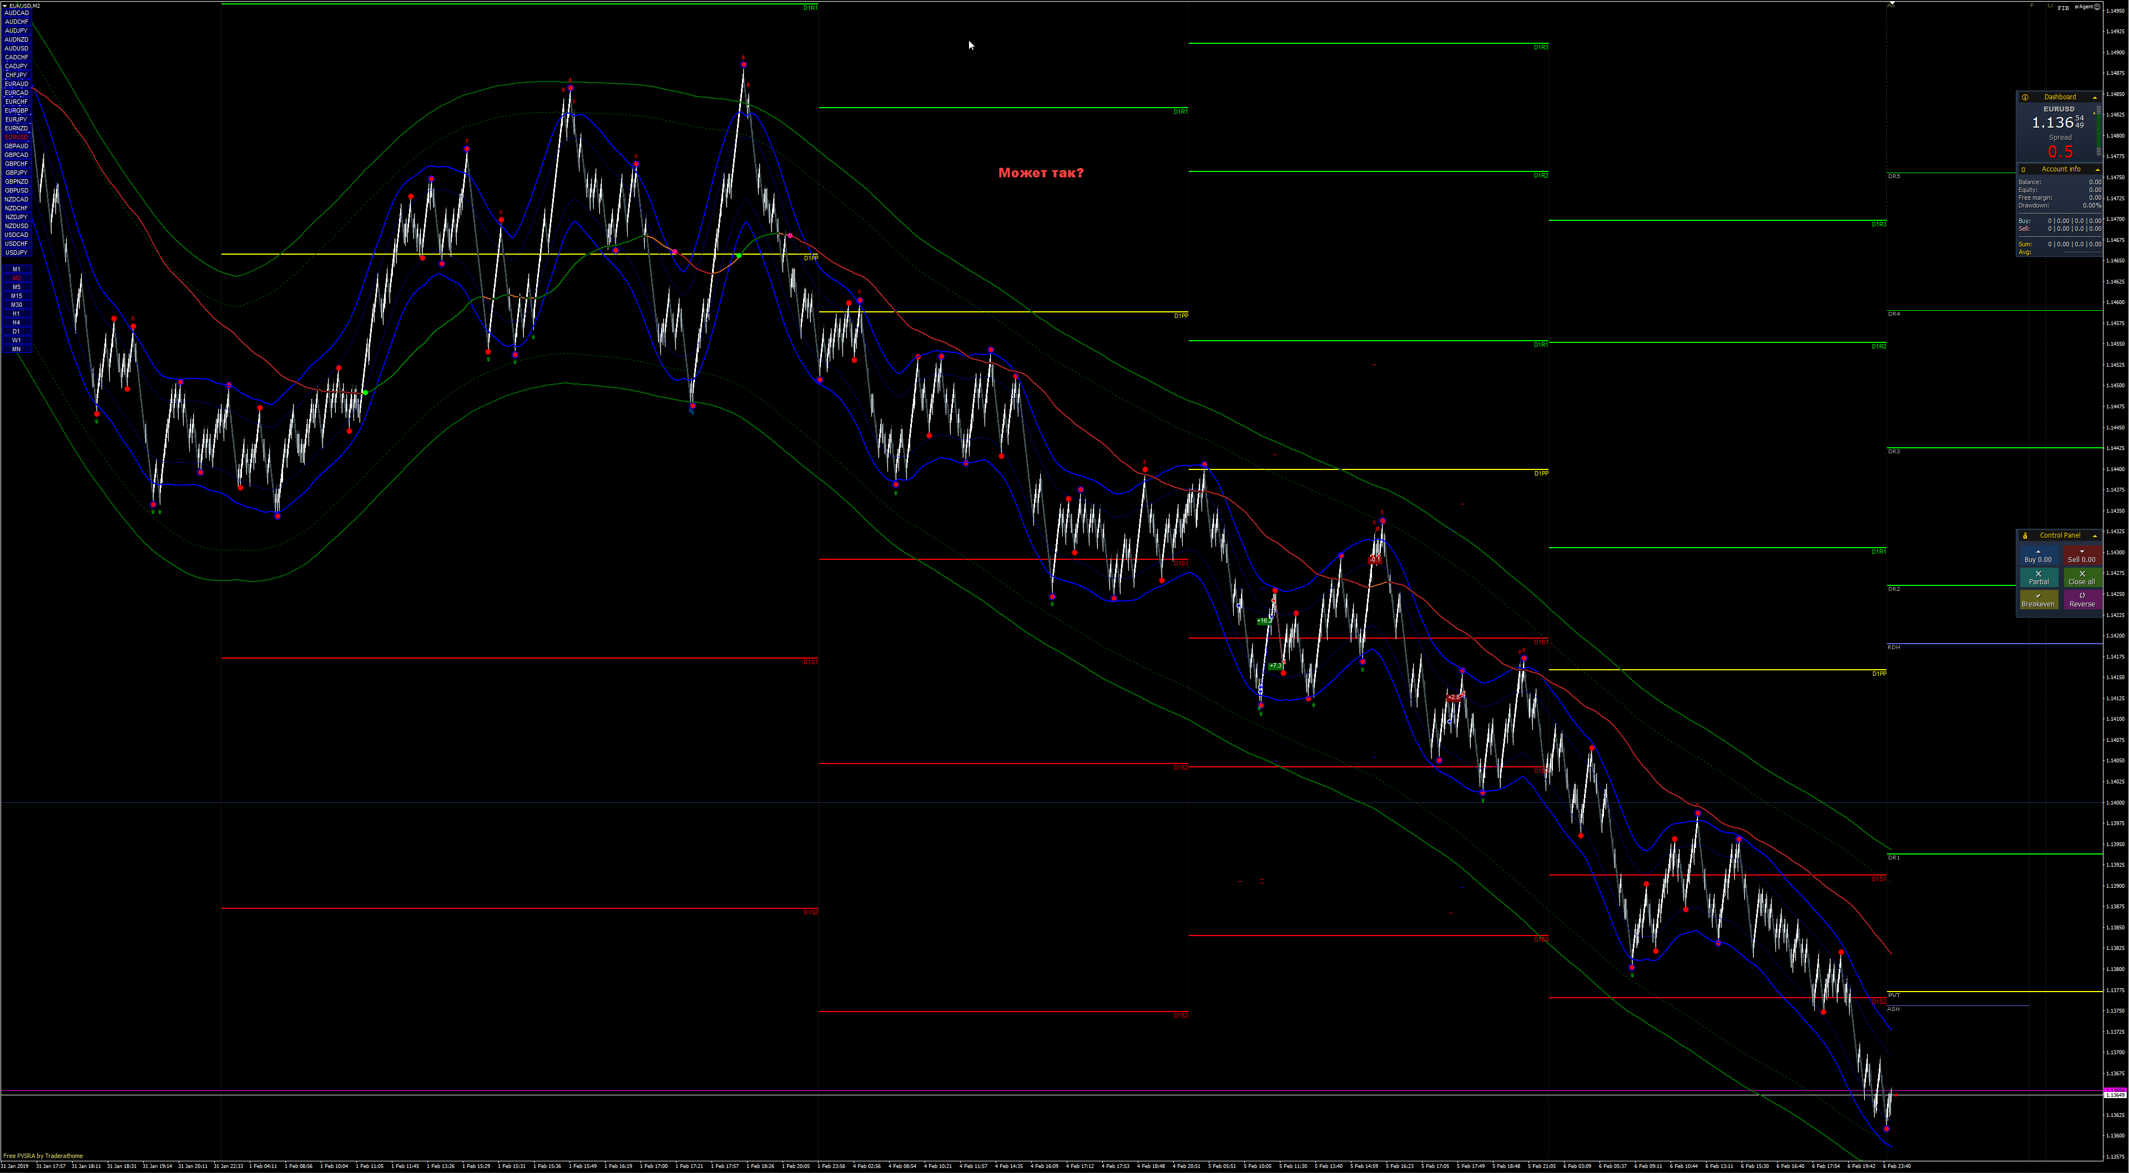2129x1173 pixels.
Task: Click the Balance row in Account info
Action: pyautogui.click(x=2060, y=182)
